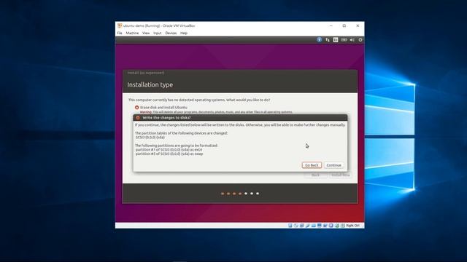Open the Ubuntu accessibility indicator

click(320, 39)
